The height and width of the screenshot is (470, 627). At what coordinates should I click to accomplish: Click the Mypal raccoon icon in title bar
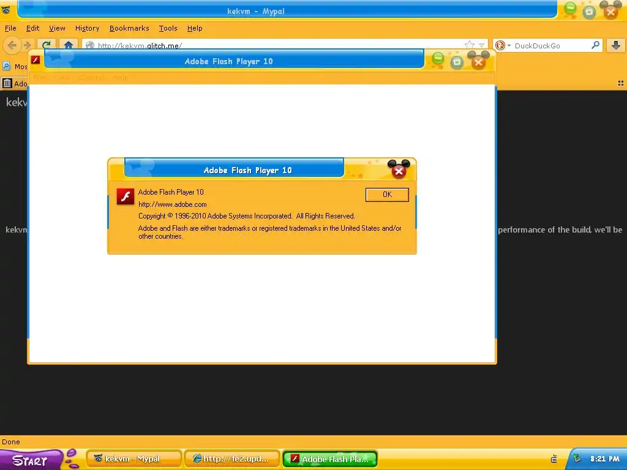tap(6, 10)
